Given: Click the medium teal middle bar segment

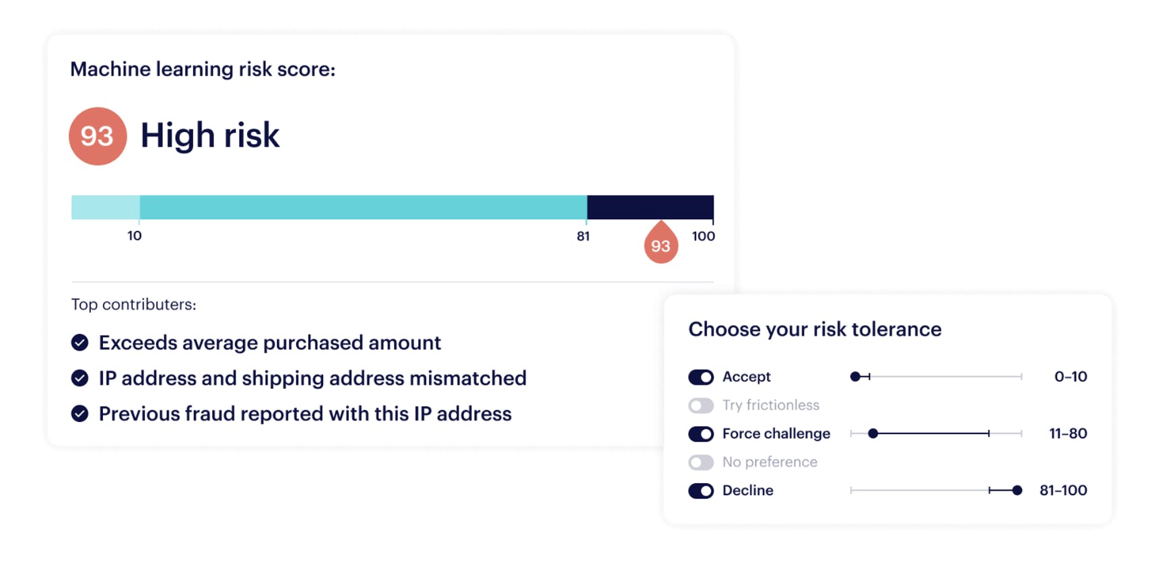Looking at the screenshot, I should 364,207.
